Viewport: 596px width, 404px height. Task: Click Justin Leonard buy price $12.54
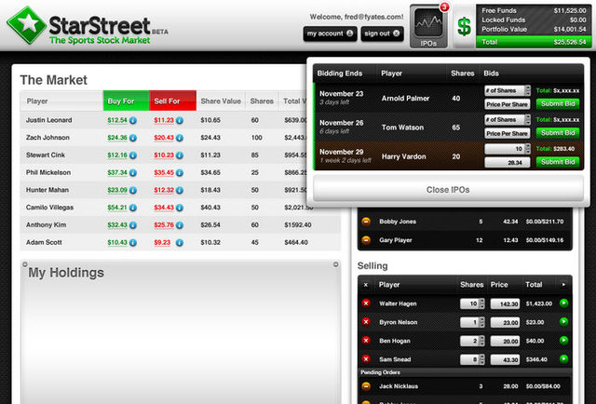click(117, 120)
